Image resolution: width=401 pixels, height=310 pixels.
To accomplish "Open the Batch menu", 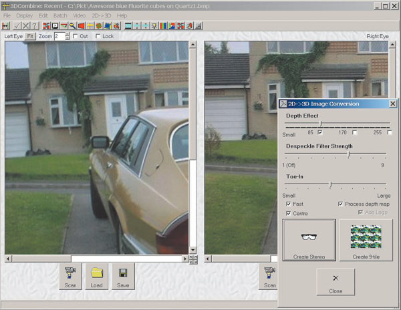I will (x=61, y=15).
